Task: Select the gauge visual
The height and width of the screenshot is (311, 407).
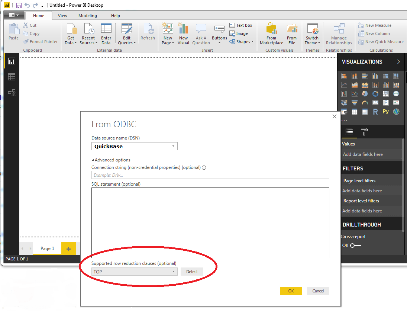Action: [x=365, y=103]
